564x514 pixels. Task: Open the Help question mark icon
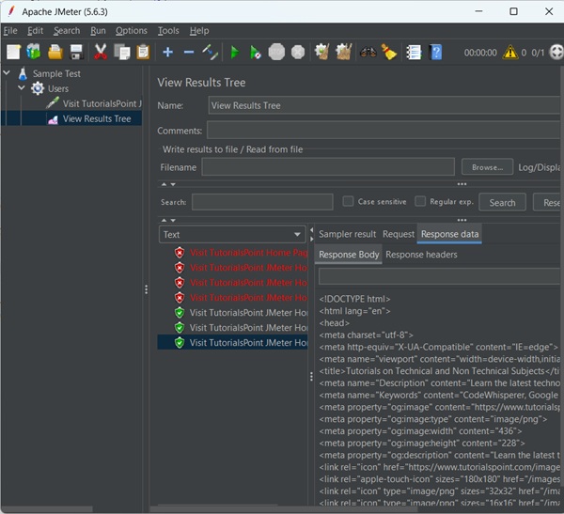pos(435,53)
